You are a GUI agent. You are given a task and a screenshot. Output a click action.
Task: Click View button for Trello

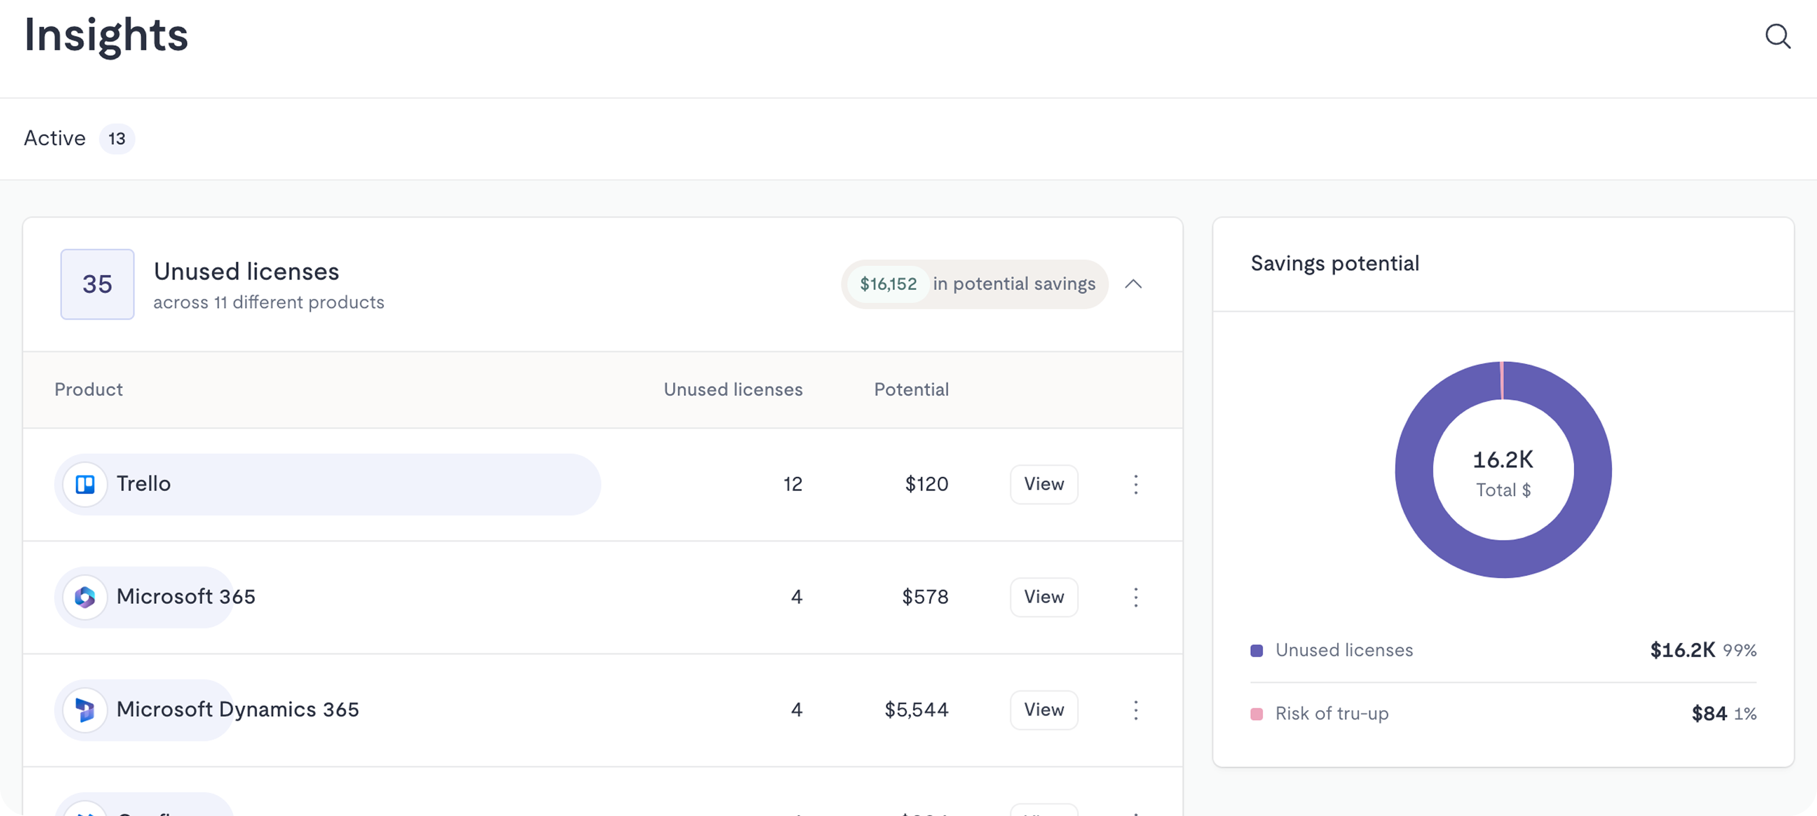point(1043,485)
